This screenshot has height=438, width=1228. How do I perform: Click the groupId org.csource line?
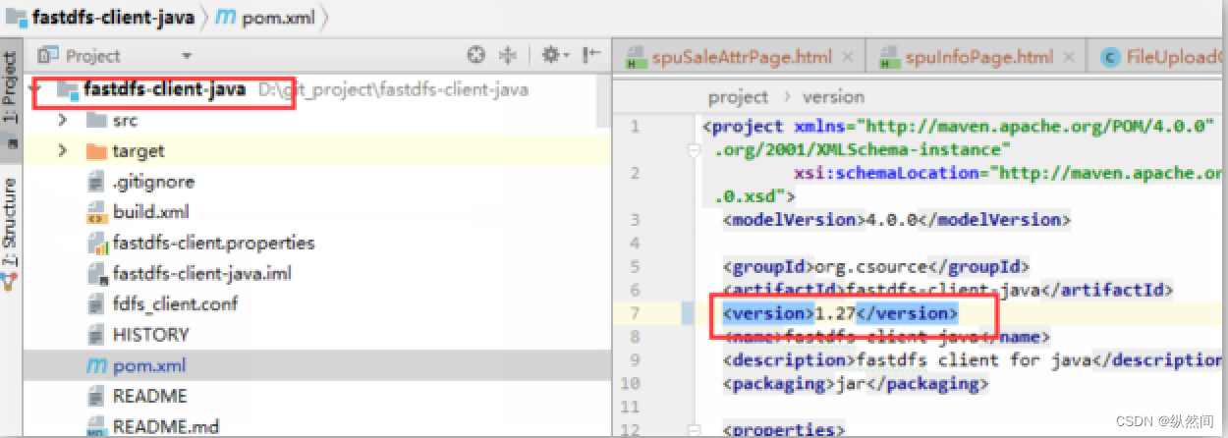(875, 266)
